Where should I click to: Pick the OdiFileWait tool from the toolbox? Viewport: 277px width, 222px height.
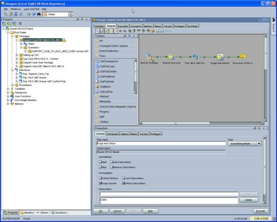(105, 82)
